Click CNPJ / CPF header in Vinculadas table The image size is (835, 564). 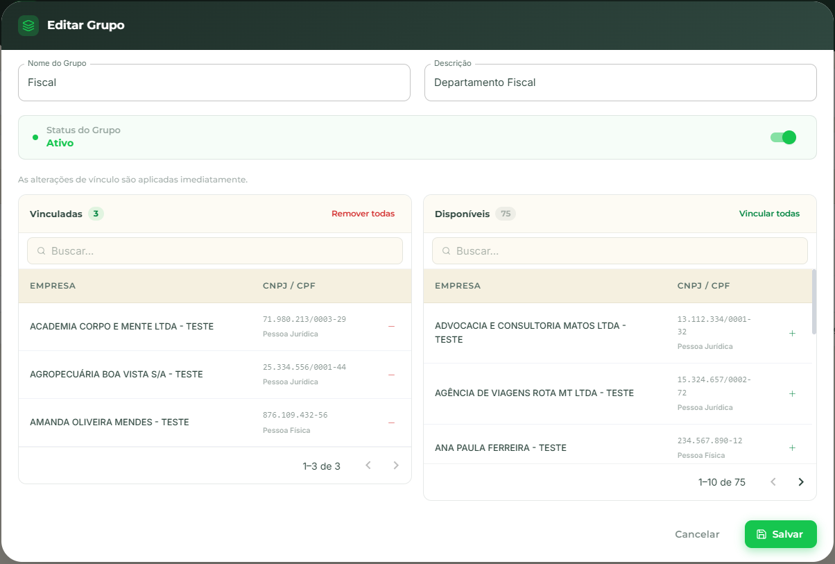point(289,286)
